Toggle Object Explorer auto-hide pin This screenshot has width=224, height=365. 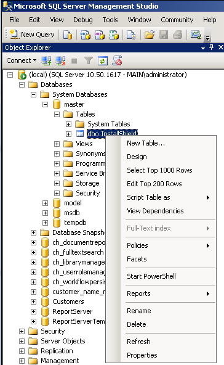coord(211,47)
